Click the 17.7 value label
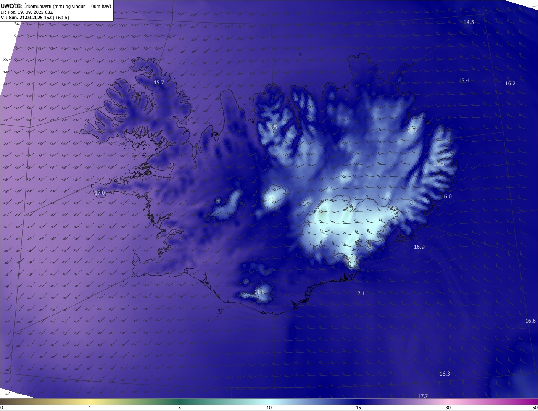The width and height of the screenshot is (538, 411). (x=423, y=396)
